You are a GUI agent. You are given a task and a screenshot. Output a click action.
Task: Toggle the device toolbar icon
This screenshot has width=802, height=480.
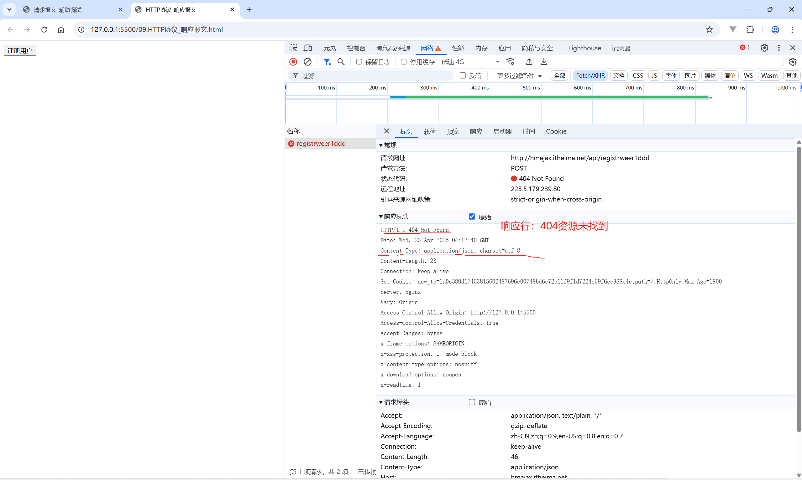[x=307, y=48]
